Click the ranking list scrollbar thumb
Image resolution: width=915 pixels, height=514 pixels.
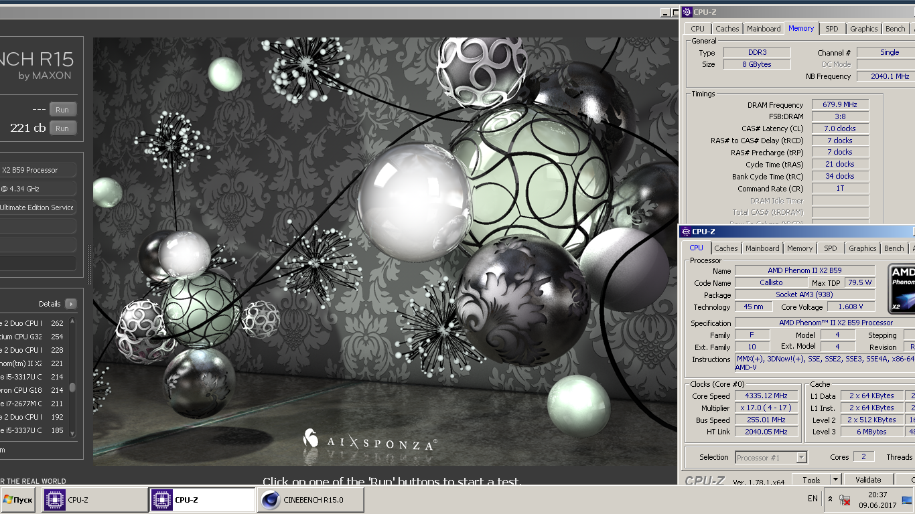click(72, 388)
